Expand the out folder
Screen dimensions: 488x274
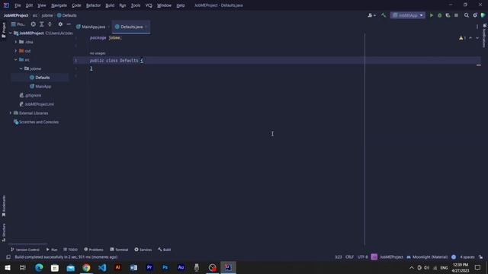tap(16, 51)
